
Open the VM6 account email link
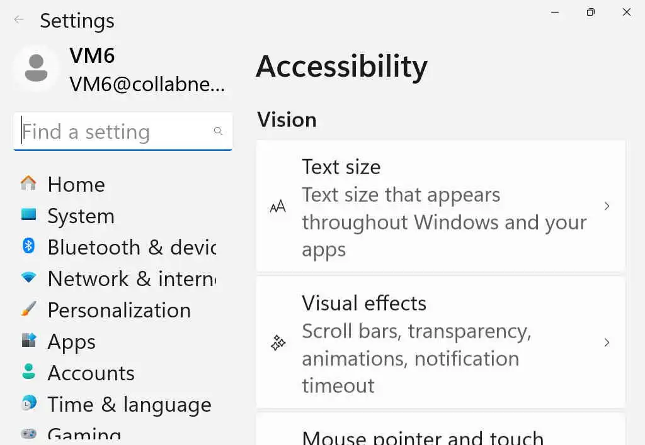point(147,84)
